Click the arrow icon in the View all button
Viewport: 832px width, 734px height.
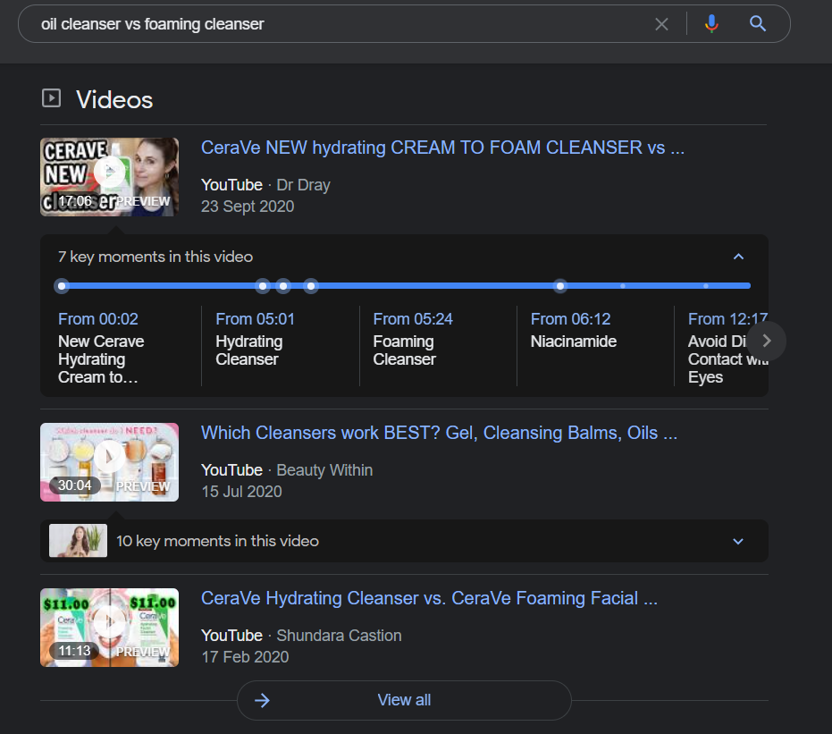click(x=262, y=701)
